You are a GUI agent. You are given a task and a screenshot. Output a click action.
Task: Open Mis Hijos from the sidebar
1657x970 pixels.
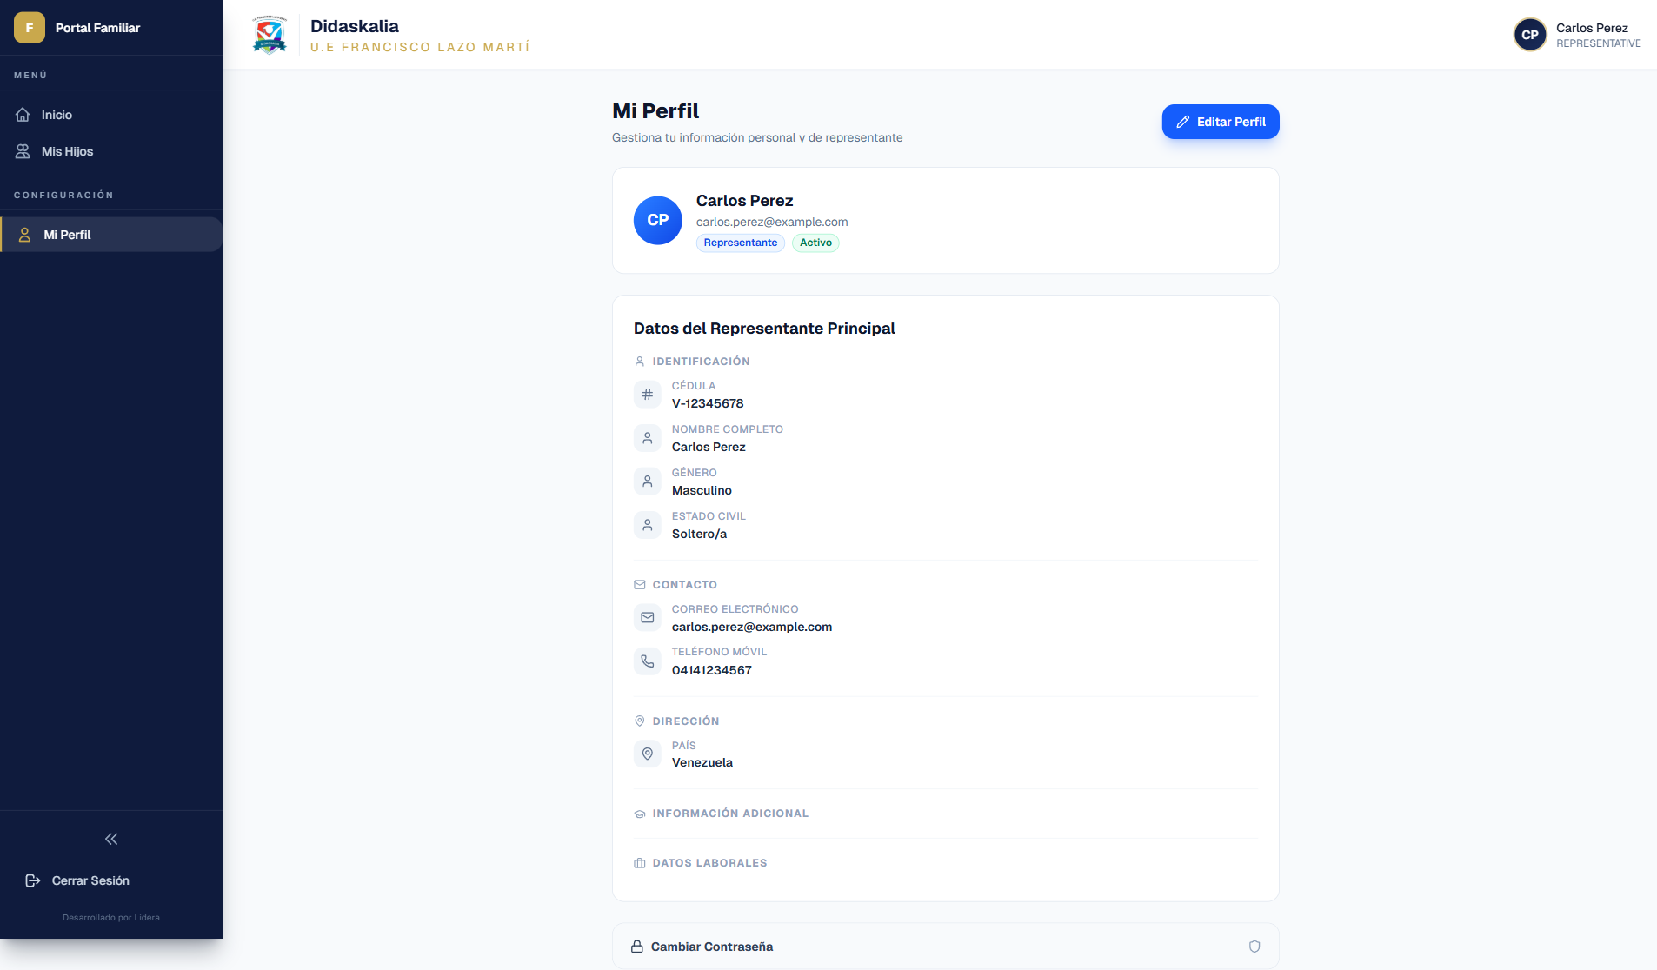111,151
